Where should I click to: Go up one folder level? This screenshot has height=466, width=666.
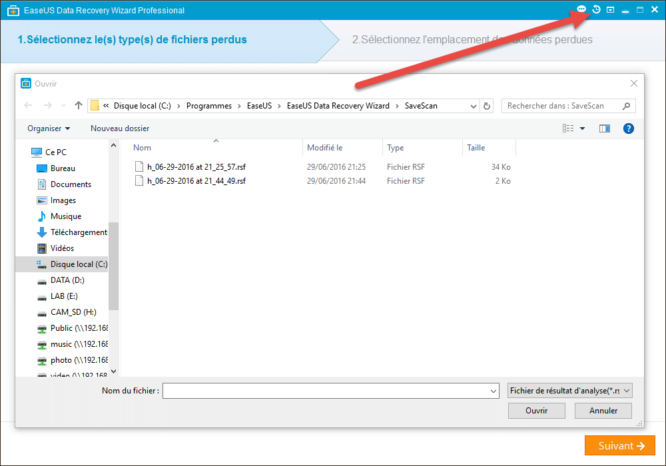pyautogui.click(x=78, y=105)
